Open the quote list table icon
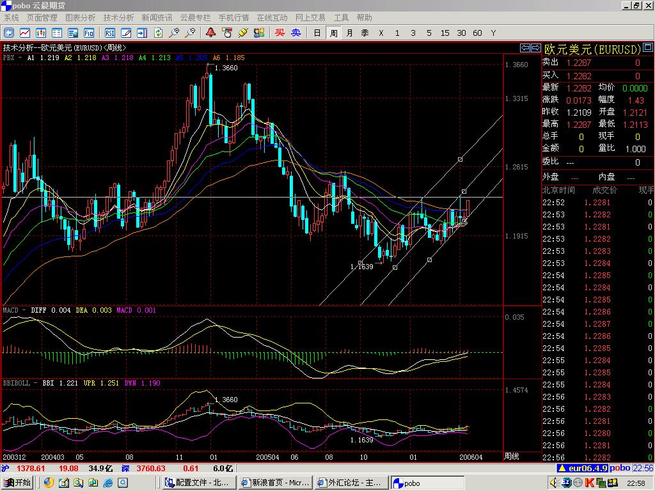 tap(57, 33)
